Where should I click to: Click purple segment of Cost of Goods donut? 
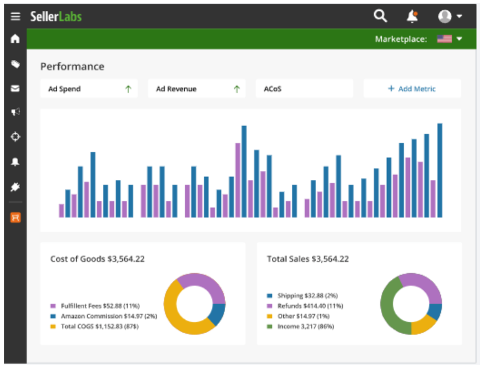[x=205, y=281]
